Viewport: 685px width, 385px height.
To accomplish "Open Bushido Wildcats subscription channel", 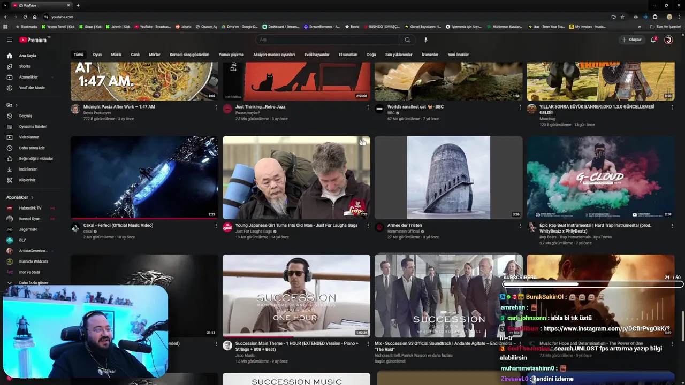I will pos(33,261).
